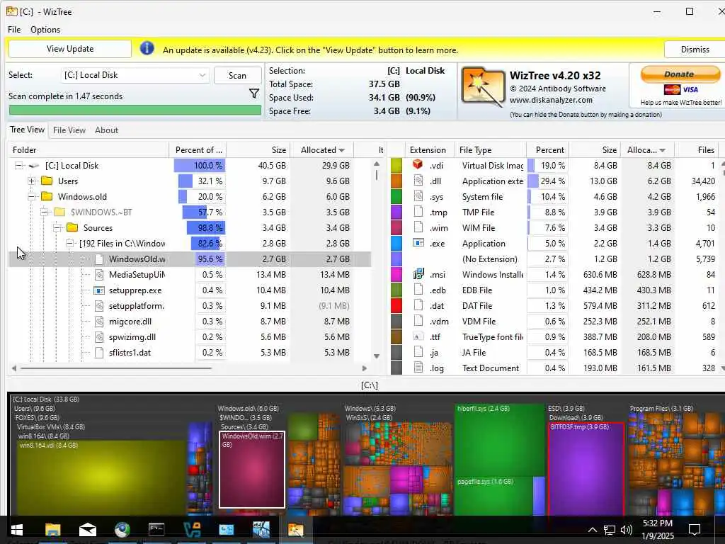Click the .dll file type icon
The width and height of the screenshot is (725, 544).
pyautogui.click(x=418, y=181)
